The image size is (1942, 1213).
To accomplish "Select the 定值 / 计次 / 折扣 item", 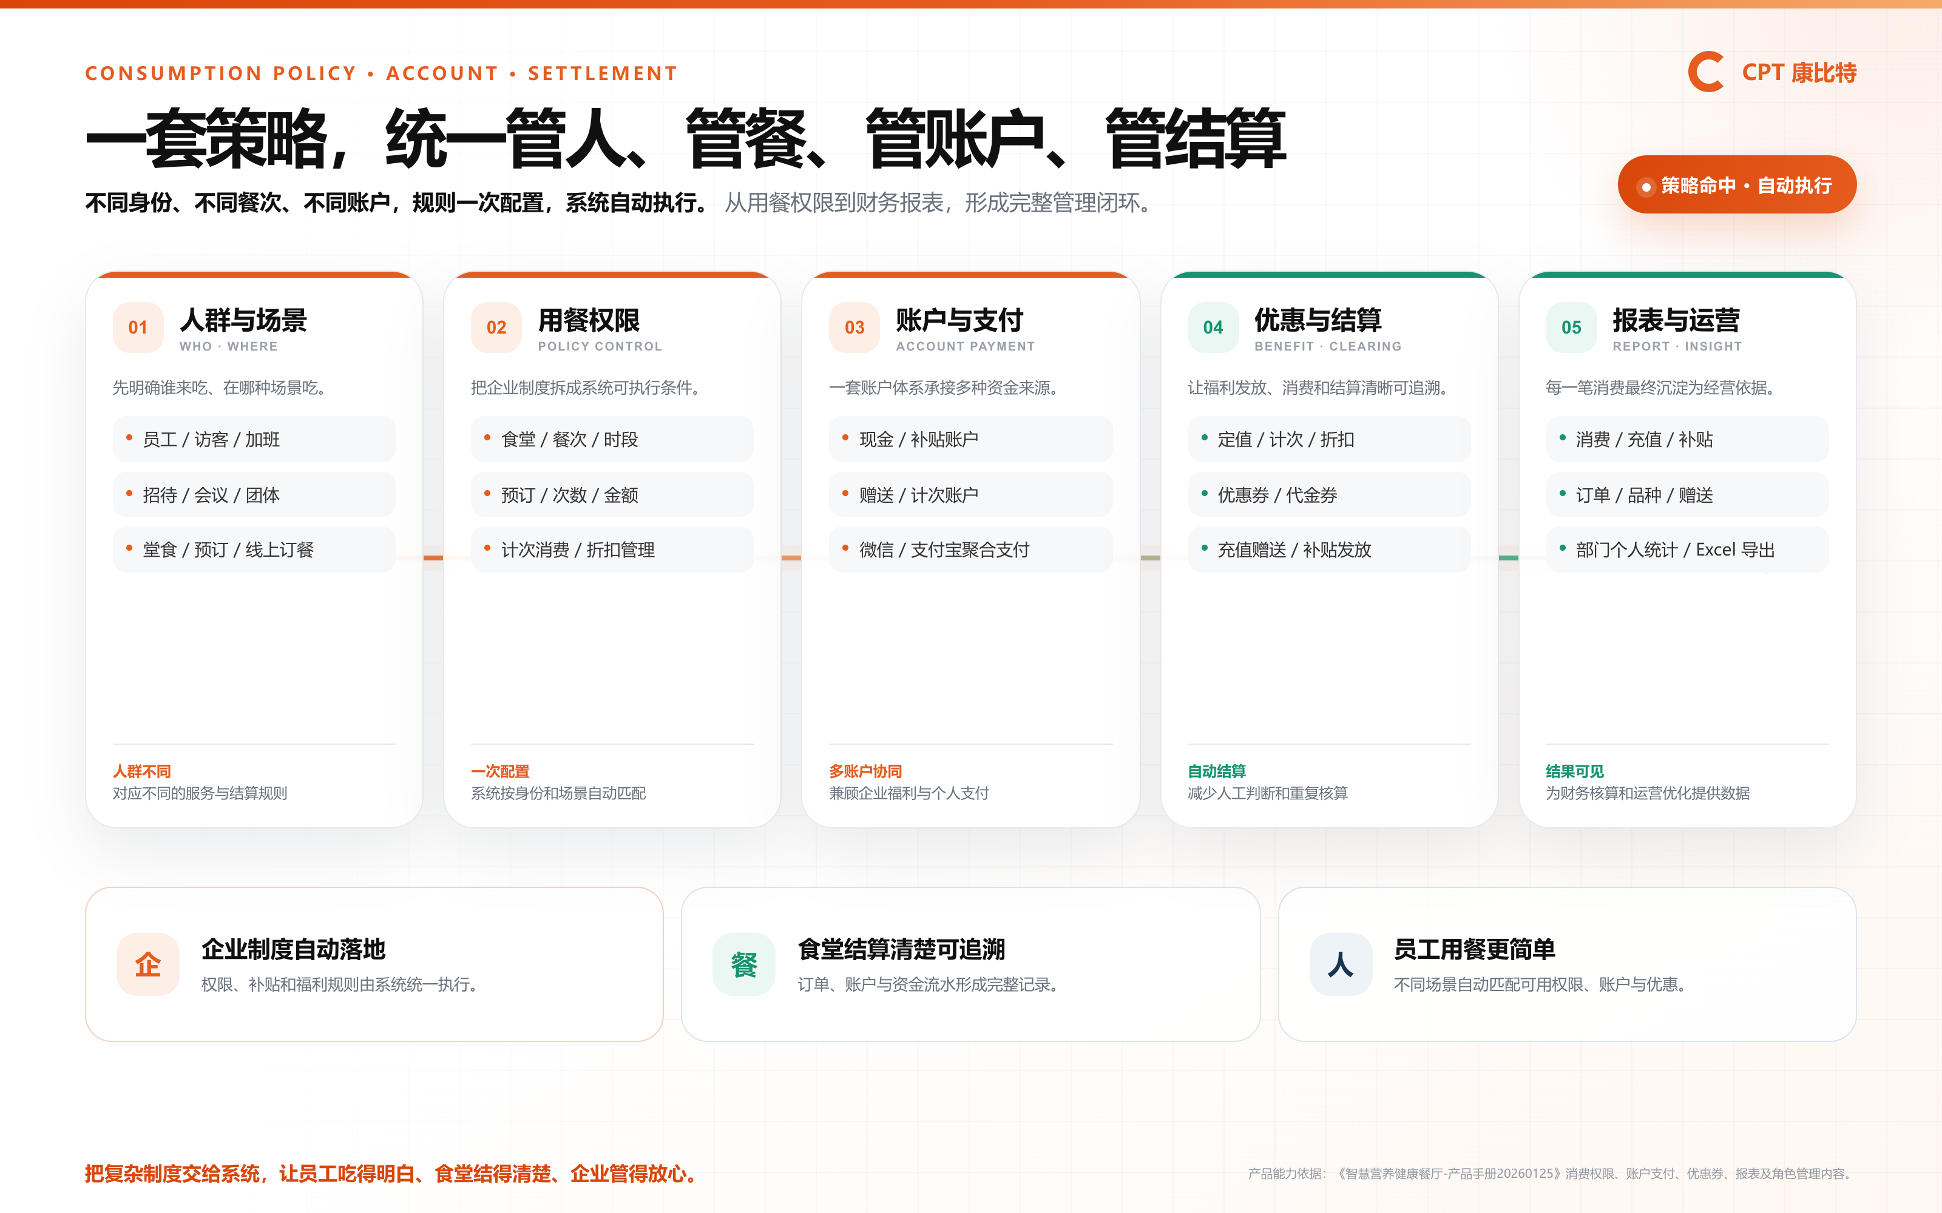I will coord(1329,439).
